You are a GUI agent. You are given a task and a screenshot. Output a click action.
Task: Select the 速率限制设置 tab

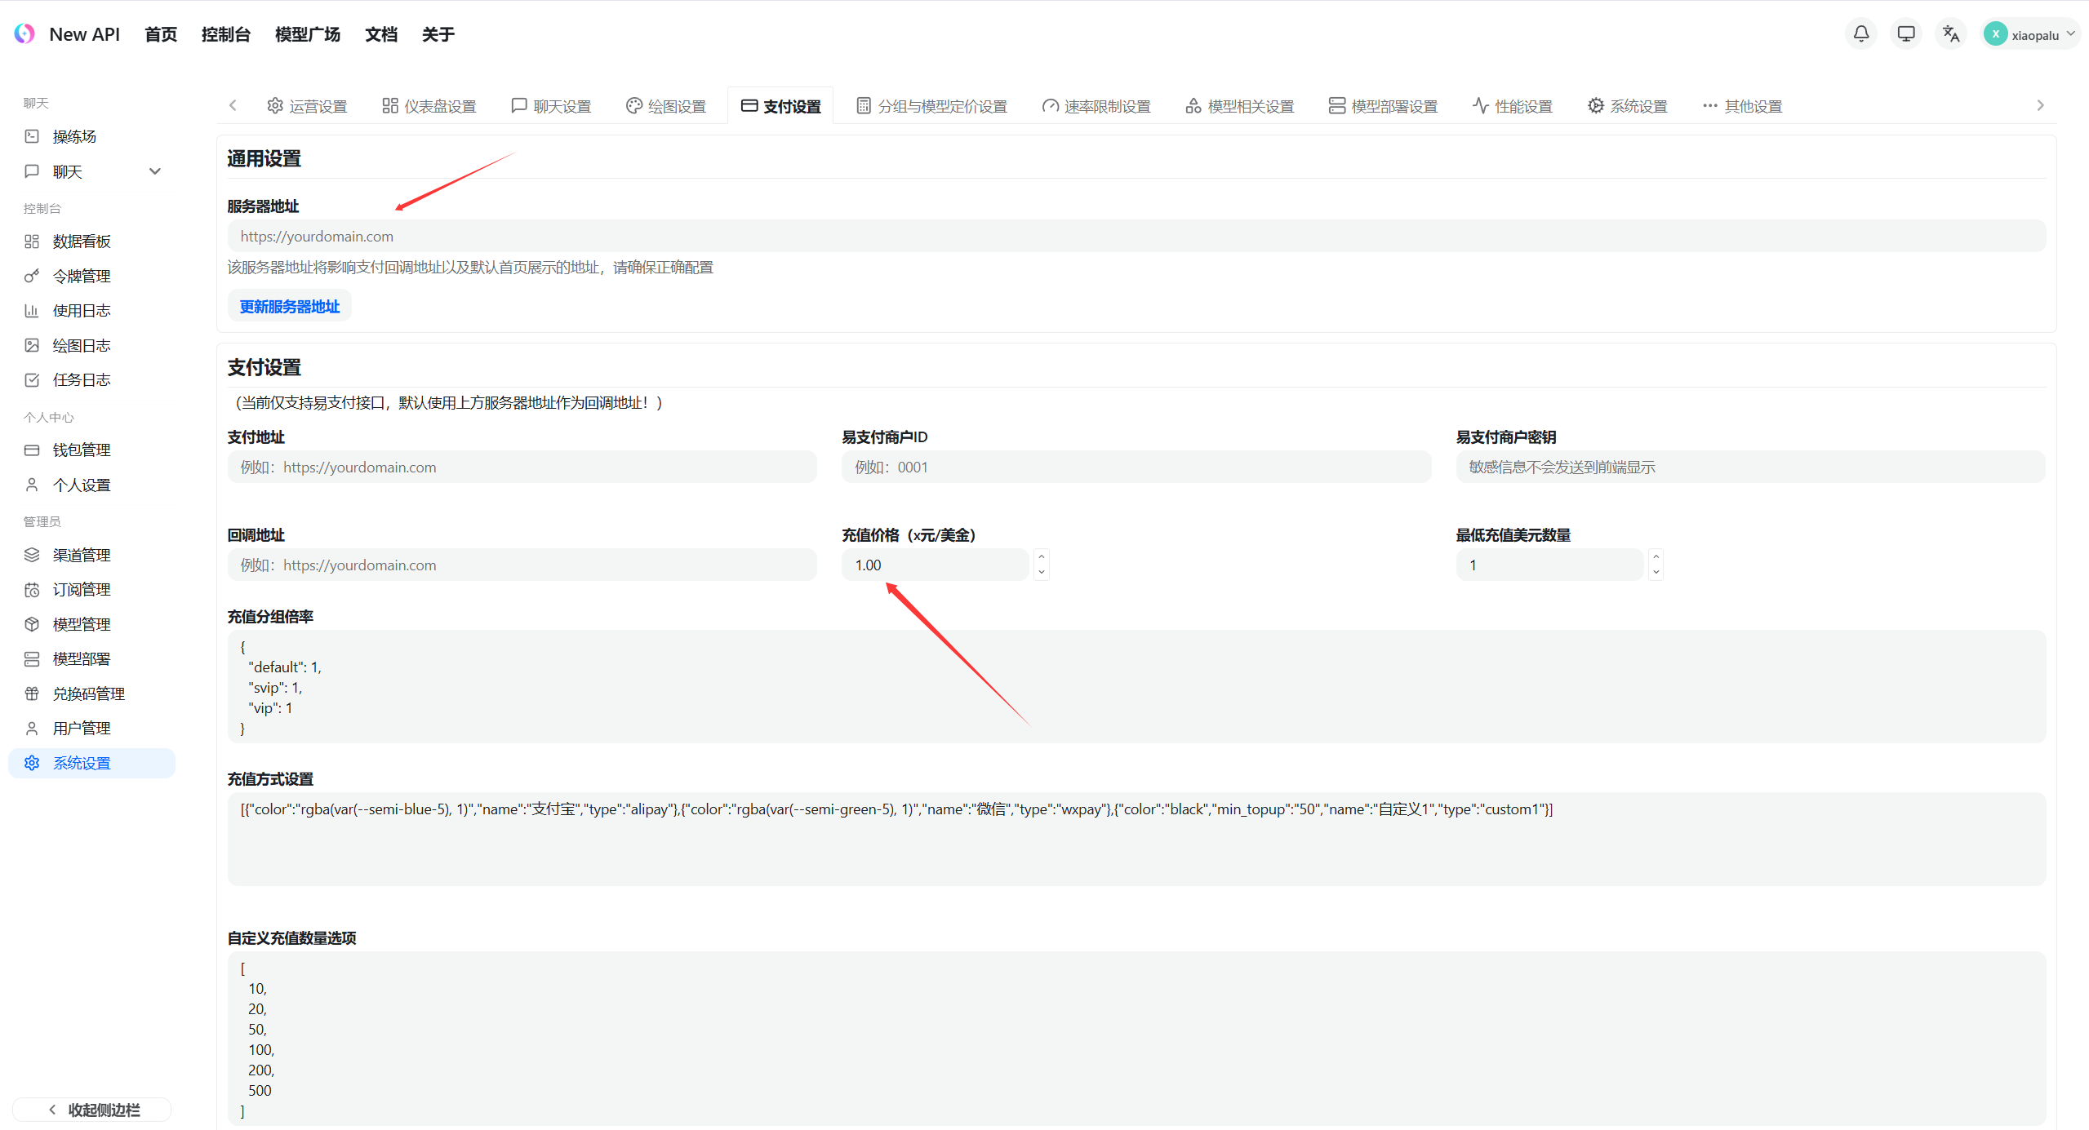[x=1096, y=106]
